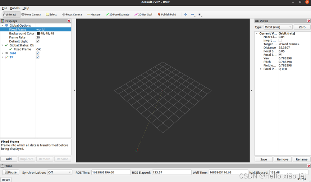
Task: Open the File menu
Action: coord(4,8)
